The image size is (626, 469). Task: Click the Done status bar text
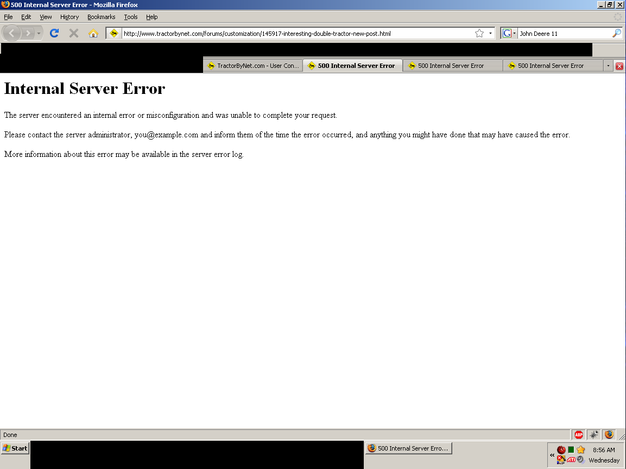(x=10, y=435)
